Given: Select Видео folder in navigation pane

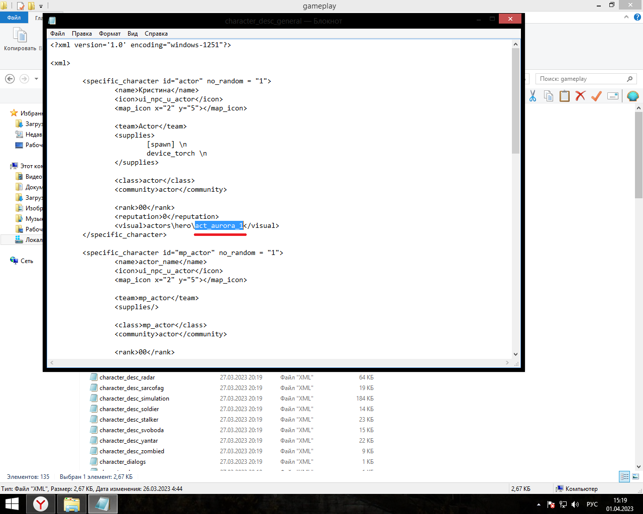Looking at the screenshot, I should coord(29,177).
